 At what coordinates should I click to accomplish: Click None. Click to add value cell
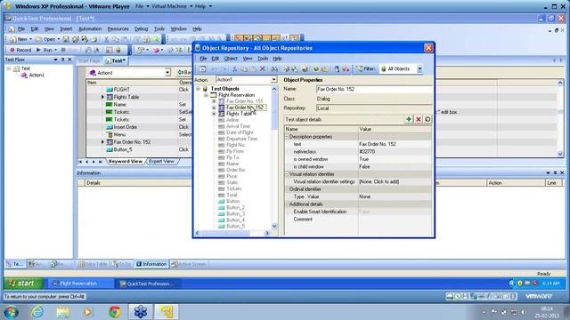(395, 181)
